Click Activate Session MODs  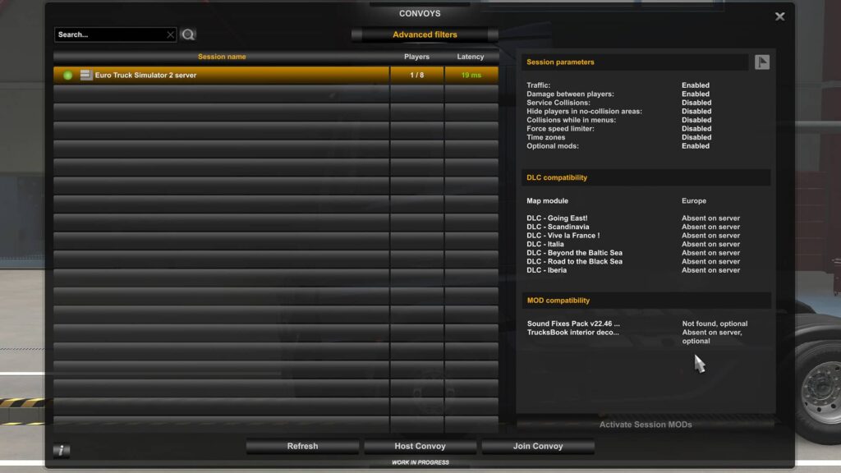[x=646, y=425]
